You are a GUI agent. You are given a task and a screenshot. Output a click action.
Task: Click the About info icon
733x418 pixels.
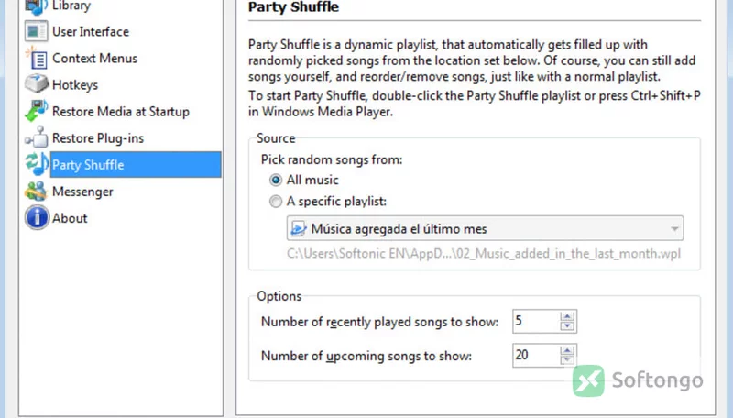coord(37,217)
